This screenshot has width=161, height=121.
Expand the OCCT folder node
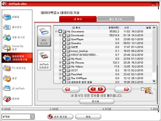(60, 70)
